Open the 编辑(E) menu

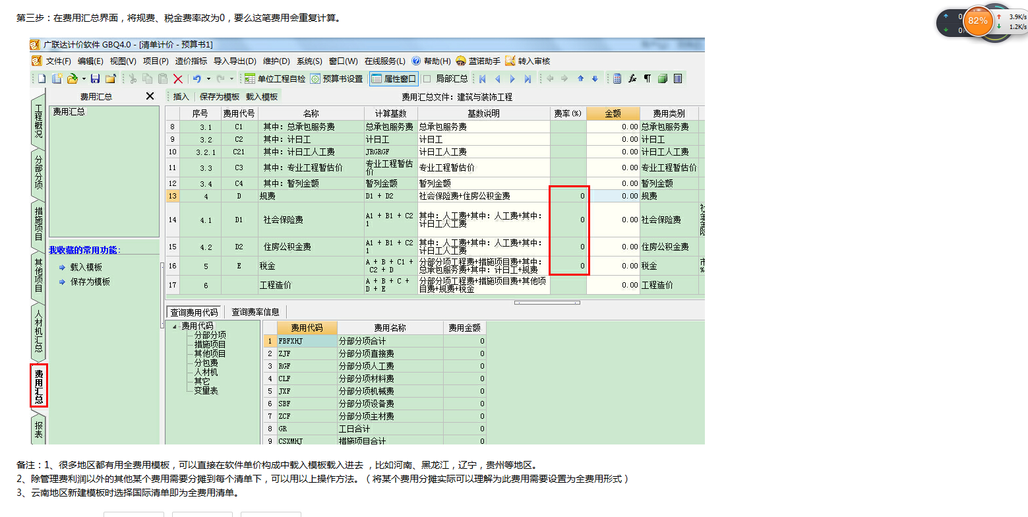point(90,61)
